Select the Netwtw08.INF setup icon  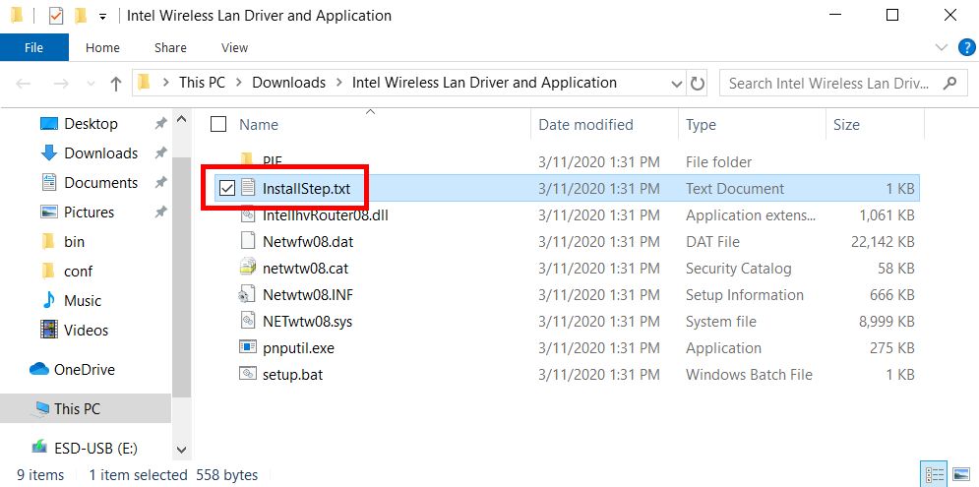(x=247, y=294)
